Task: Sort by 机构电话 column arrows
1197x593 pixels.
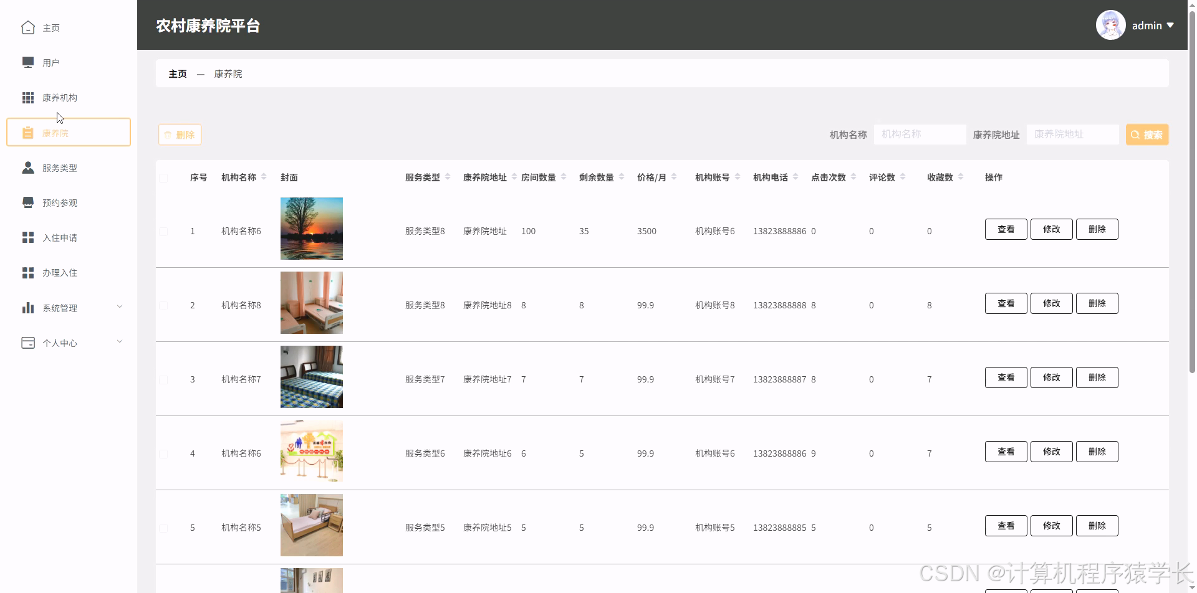Action: click(x=796, y=177)
